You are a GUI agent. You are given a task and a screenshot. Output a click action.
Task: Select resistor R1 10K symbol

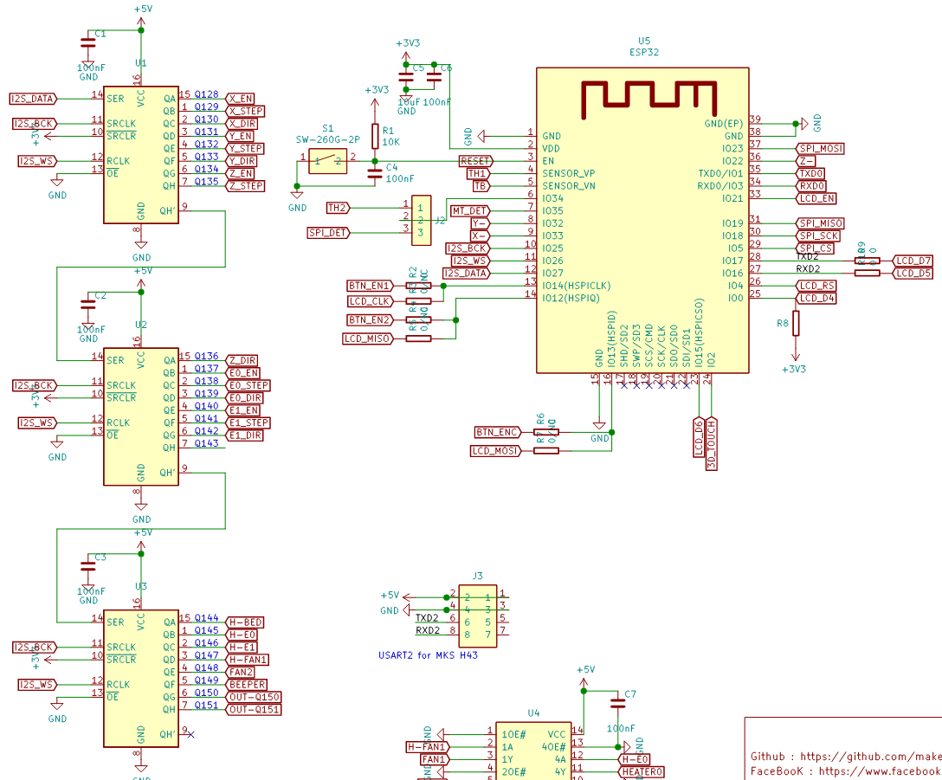(375, 136)
